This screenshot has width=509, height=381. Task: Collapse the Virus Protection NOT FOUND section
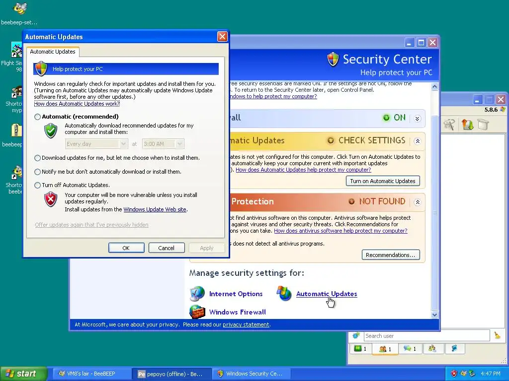point(418,202)
